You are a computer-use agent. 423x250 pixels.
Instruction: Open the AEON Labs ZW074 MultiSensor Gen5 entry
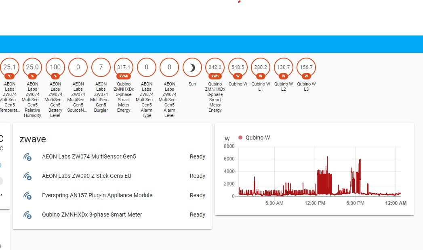(89, 156)
